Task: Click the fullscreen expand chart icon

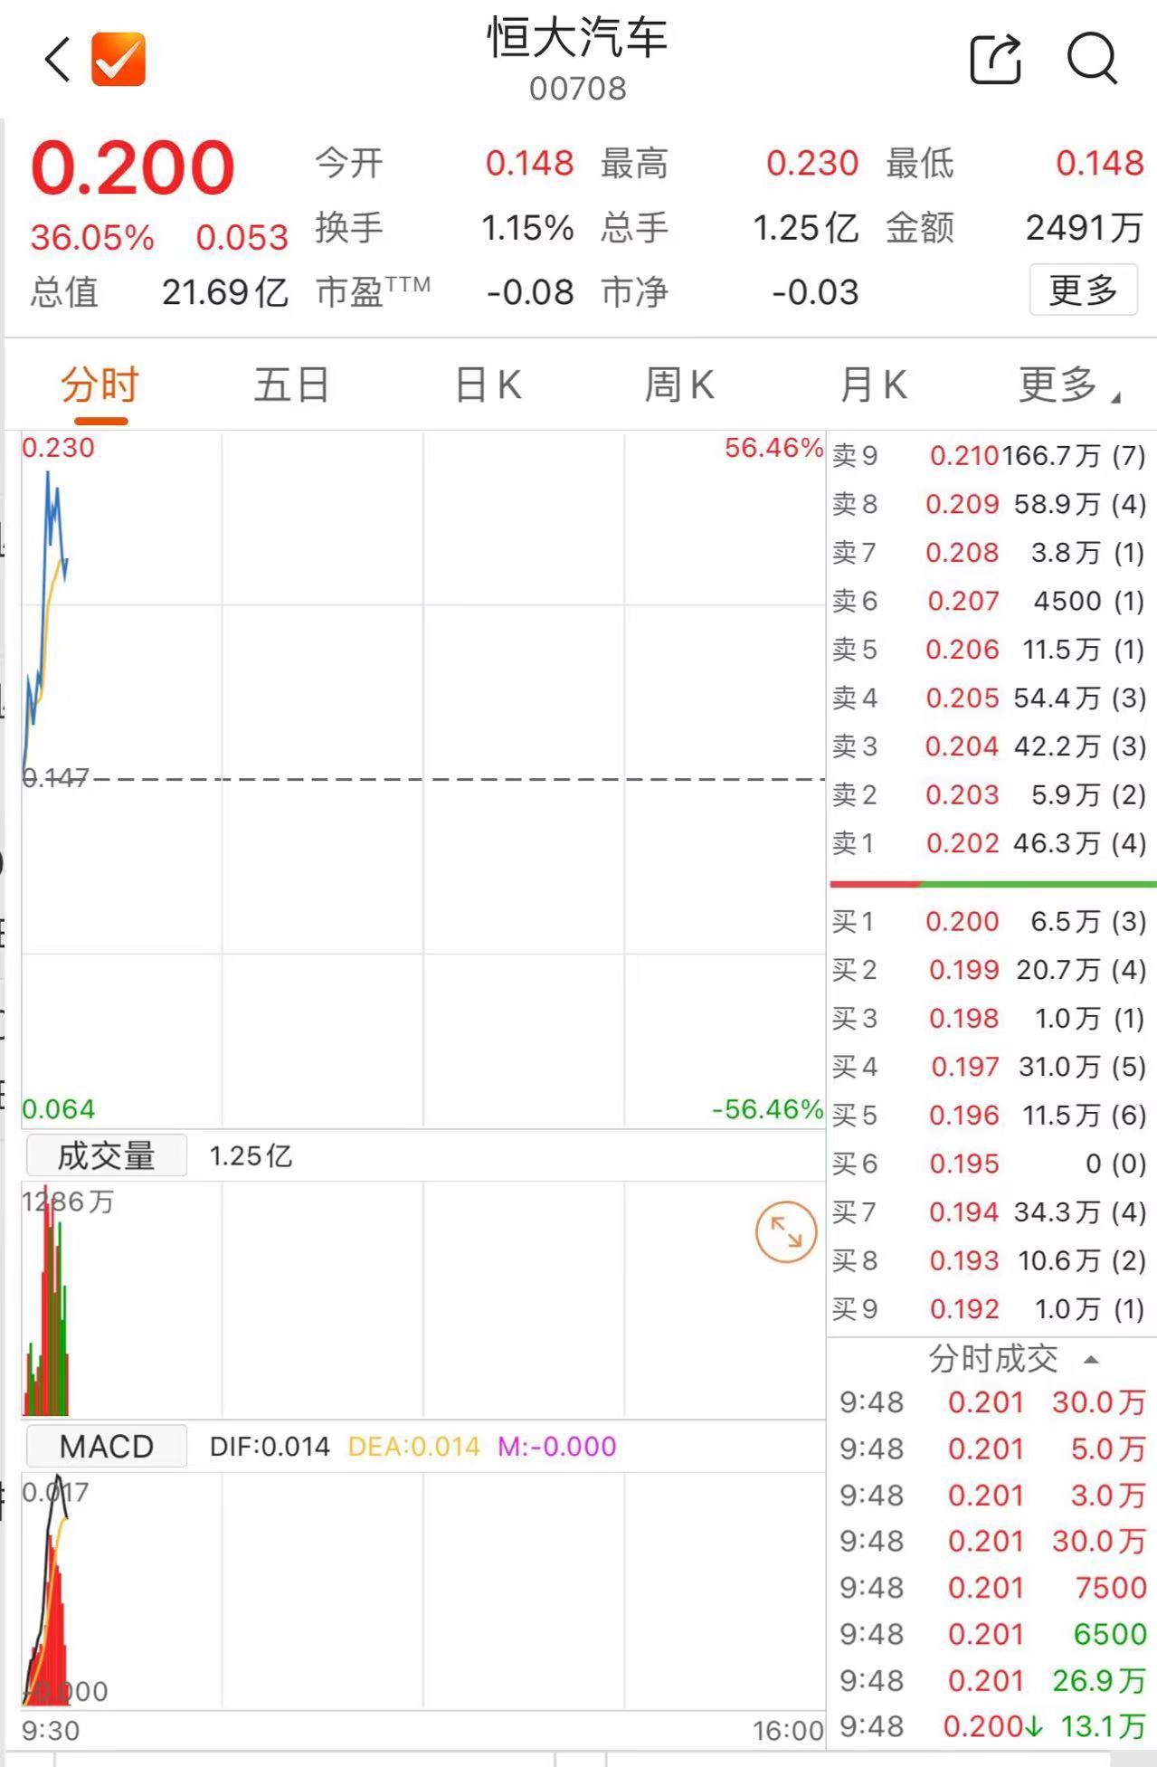Action: [x=786, y=1231]
